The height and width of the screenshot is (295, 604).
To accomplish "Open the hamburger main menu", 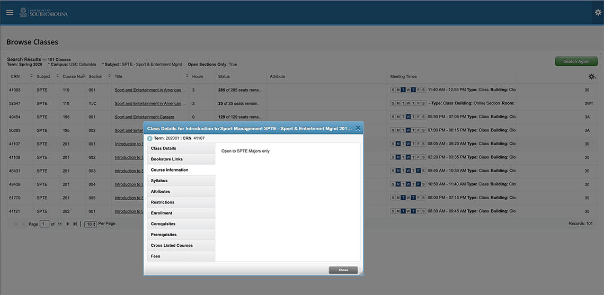I will pyautogui.click(x=10, y=13).
